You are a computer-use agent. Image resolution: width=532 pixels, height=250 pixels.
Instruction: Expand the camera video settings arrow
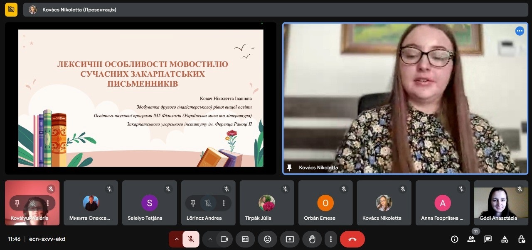point(210,239)
